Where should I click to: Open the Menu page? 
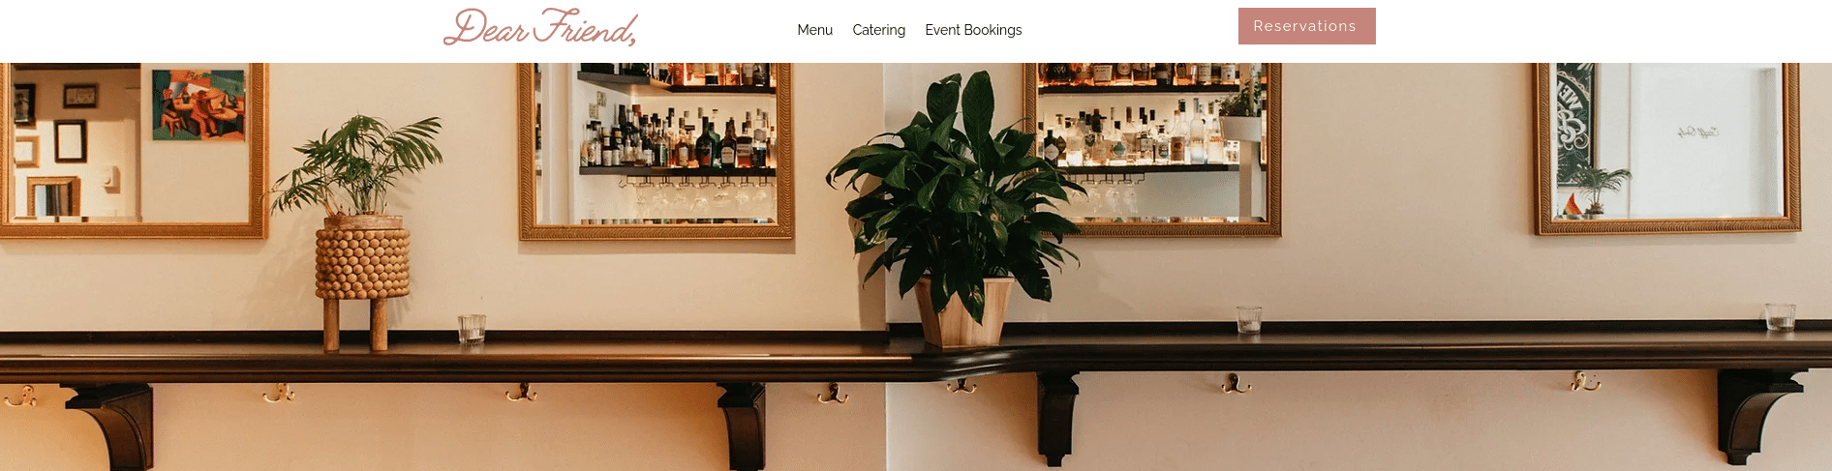(x=814, y=30)
